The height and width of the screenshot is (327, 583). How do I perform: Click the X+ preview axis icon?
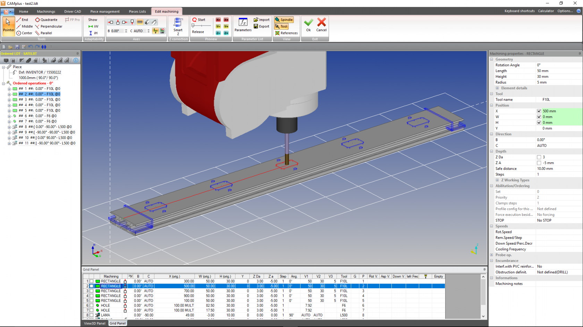226,20
